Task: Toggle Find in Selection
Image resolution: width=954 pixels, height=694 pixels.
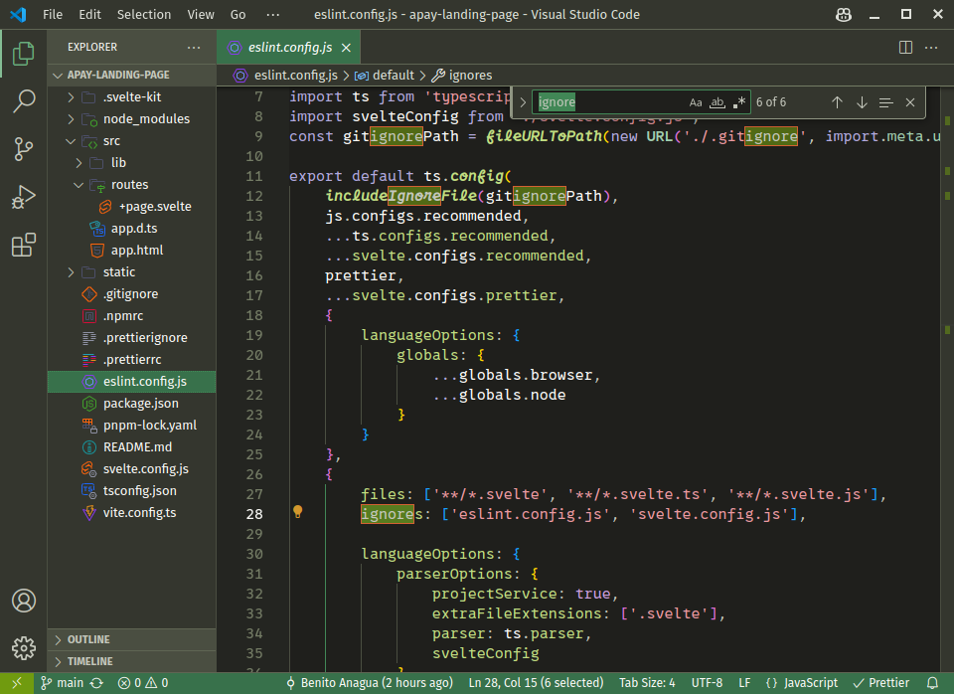Action: tap(885, 102)
